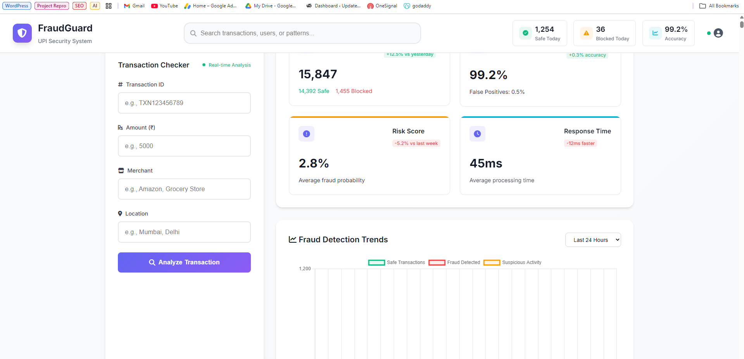
Task: Click the Fraud Detection Trends chart icon
Action: tap(292, 239)
